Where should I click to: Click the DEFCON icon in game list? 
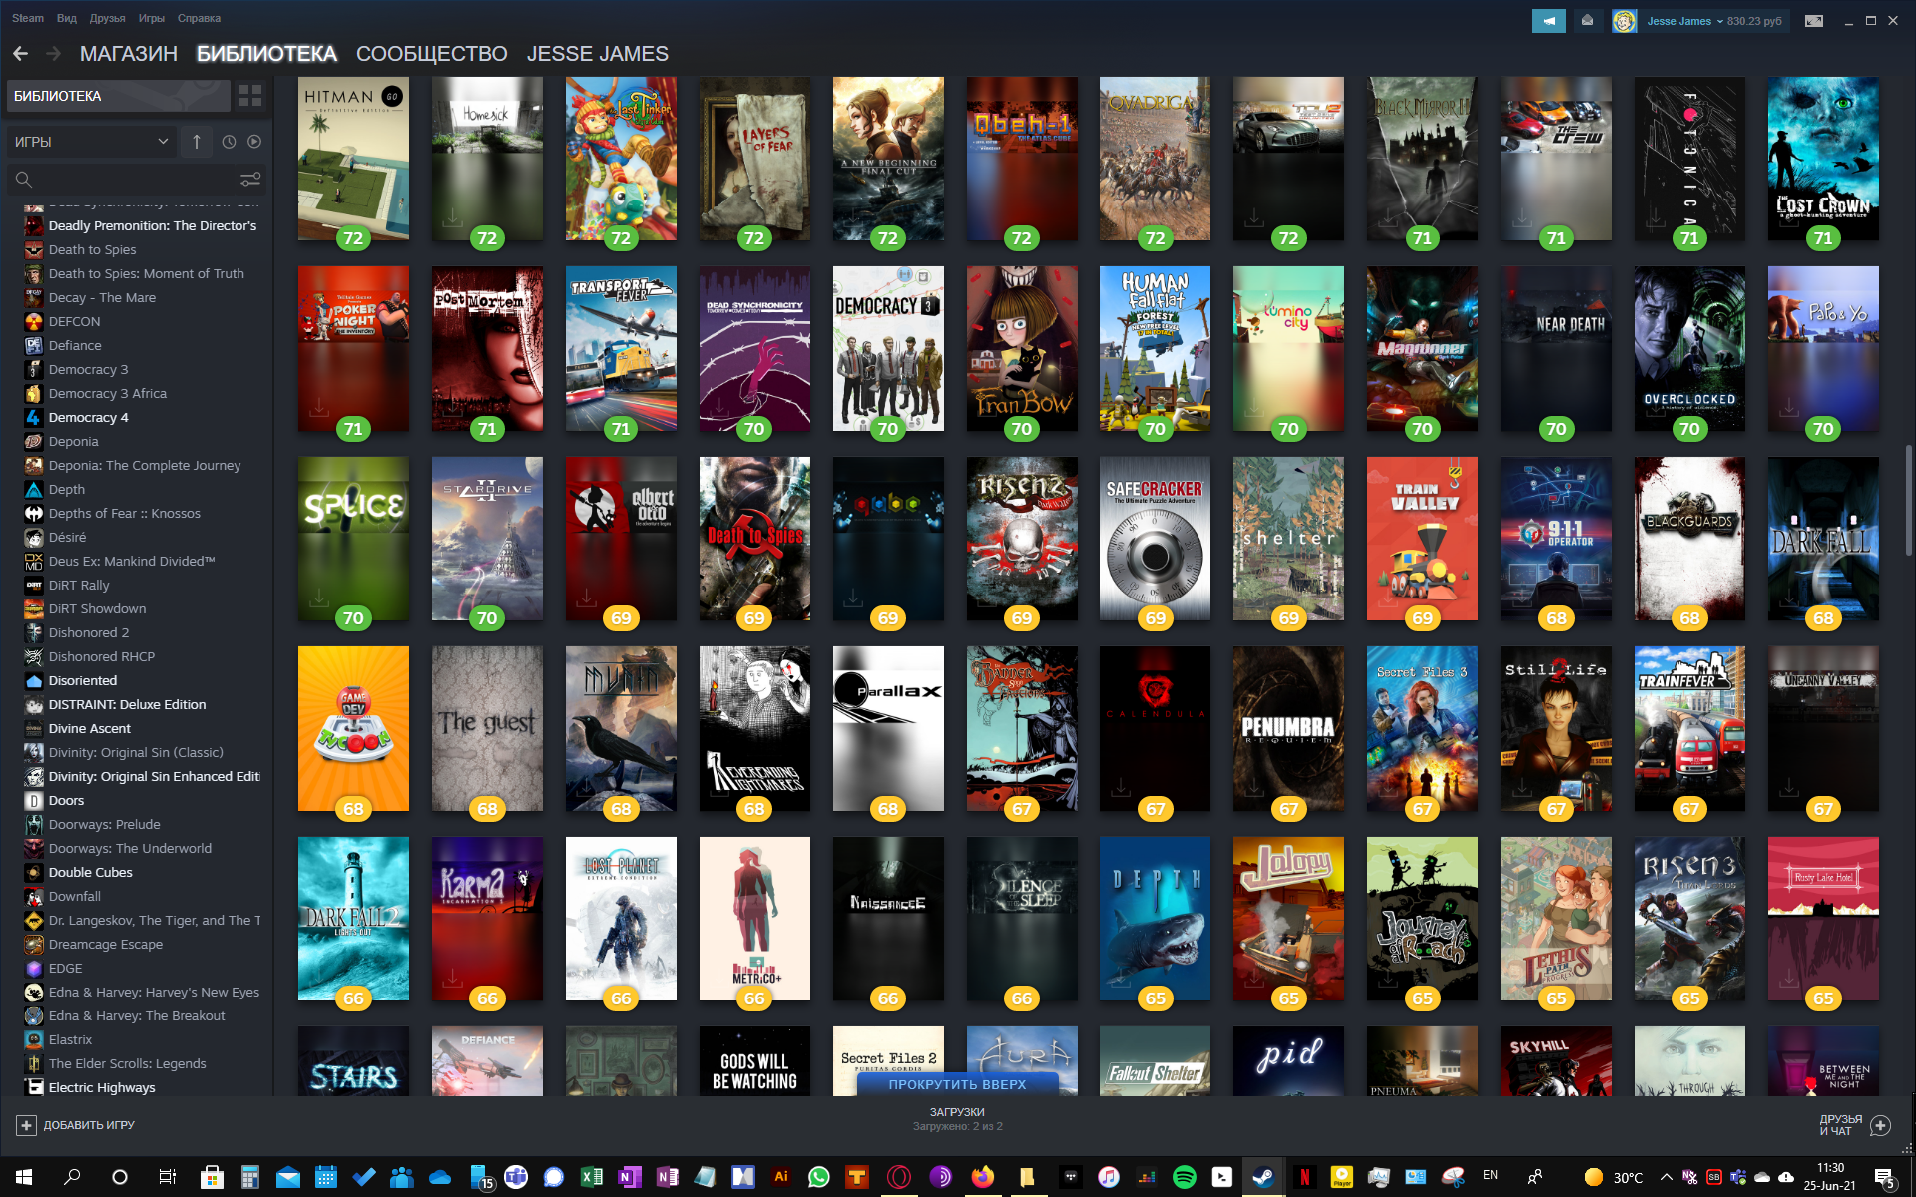[34, 322]
